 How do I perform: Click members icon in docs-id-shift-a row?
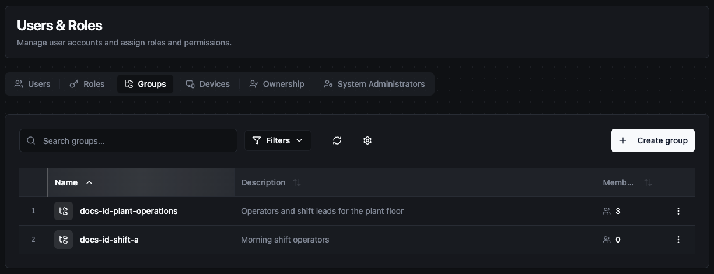coord(607,240)
